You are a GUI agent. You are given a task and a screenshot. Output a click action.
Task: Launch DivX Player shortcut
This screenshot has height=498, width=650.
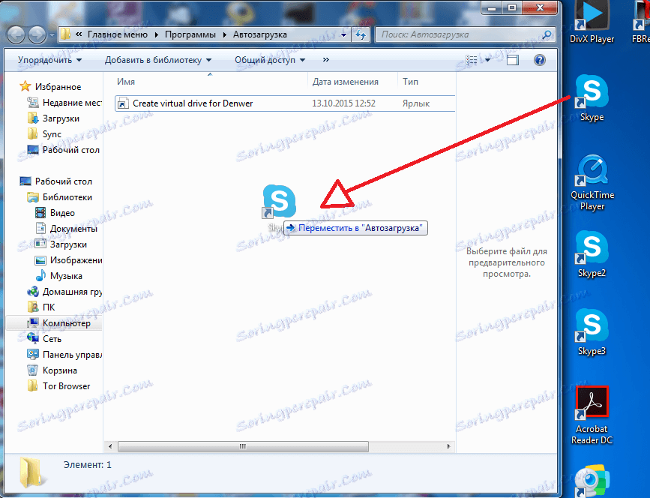[592, 22]
